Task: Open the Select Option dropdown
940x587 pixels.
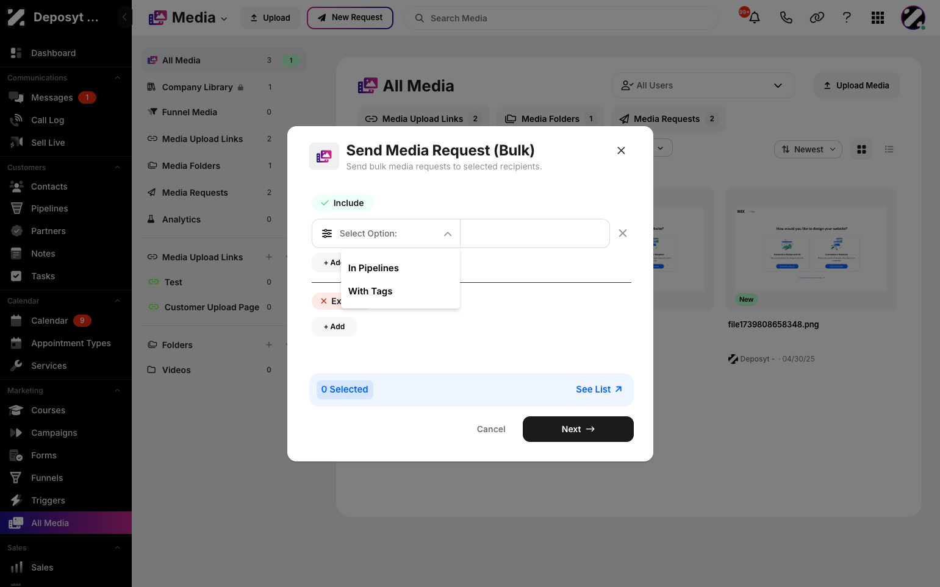Action: pos(386,233)
